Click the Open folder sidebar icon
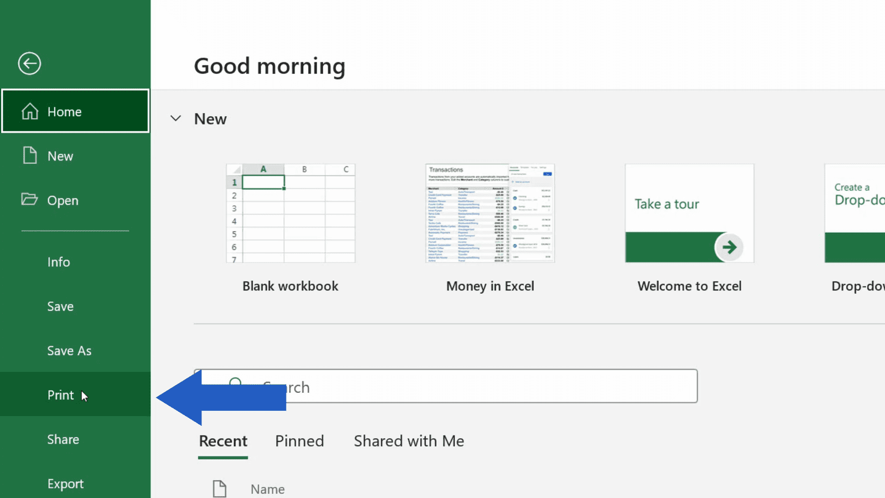This screenshot has height=498, width=885. pyautogui.click(x=30, y=199)
